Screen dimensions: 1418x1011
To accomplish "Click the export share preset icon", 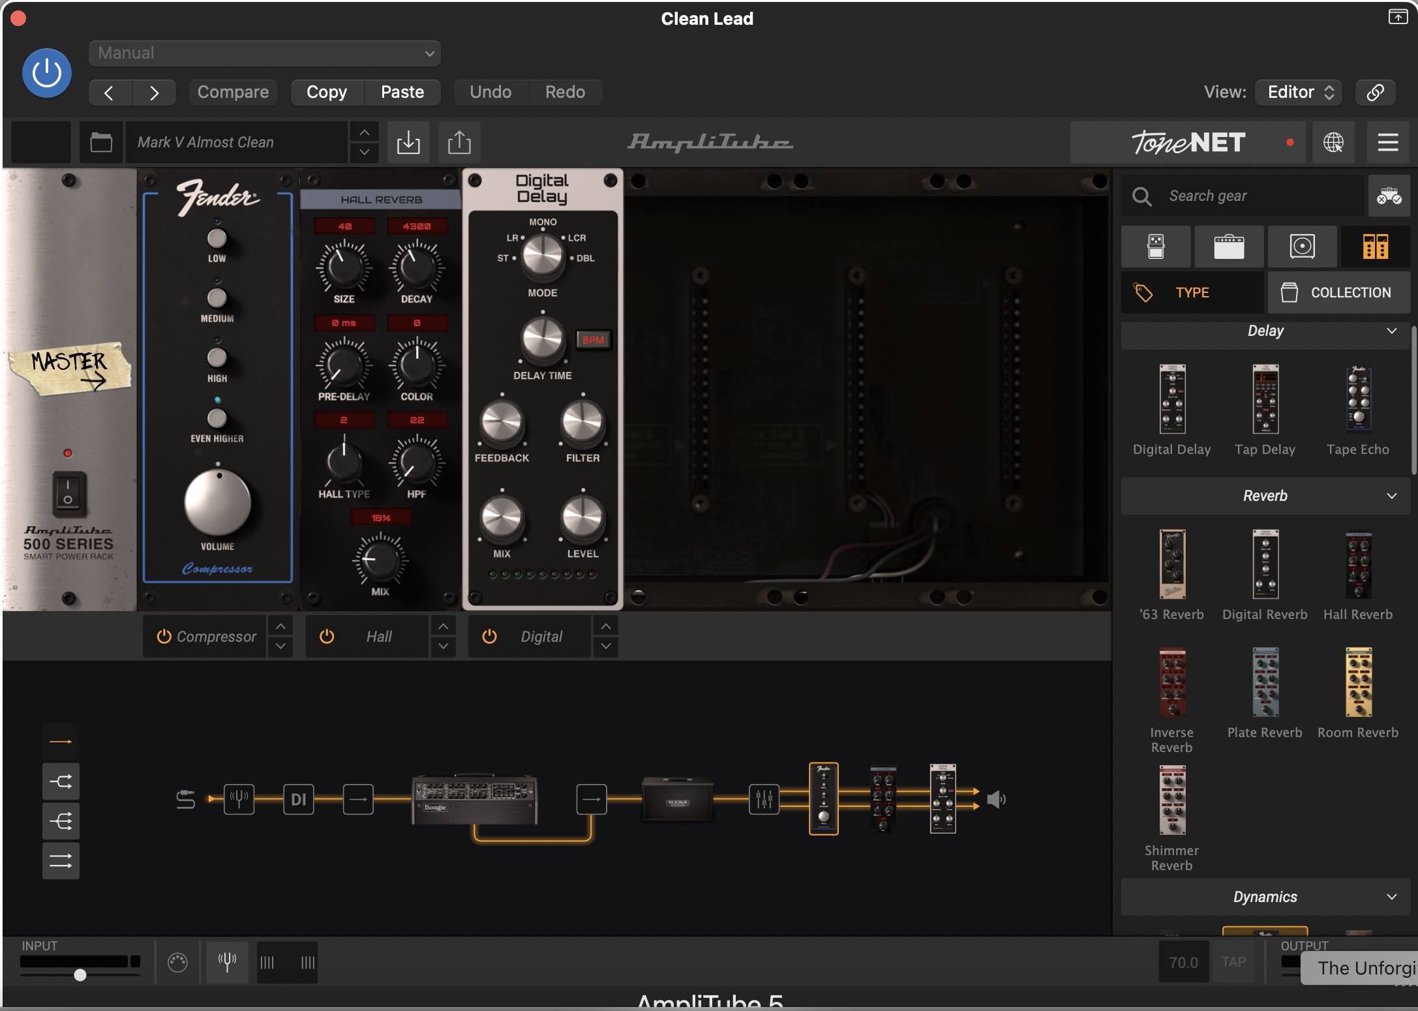I will 459,142.
